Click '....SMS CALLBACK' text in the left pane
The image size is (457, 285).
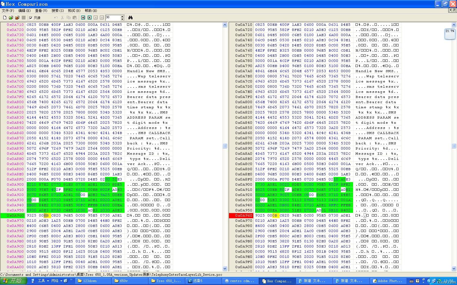(x=149, y=133)
